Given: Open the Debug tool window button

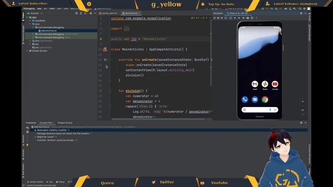Looking at the screenshot, I should [x=60, y=182].
